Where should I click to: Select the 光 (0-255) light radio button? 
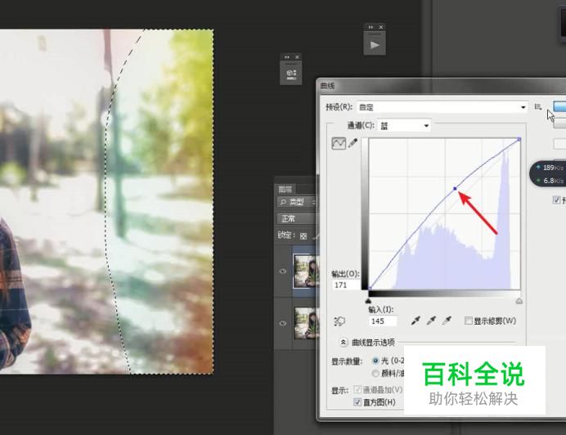tap(375, 361)
